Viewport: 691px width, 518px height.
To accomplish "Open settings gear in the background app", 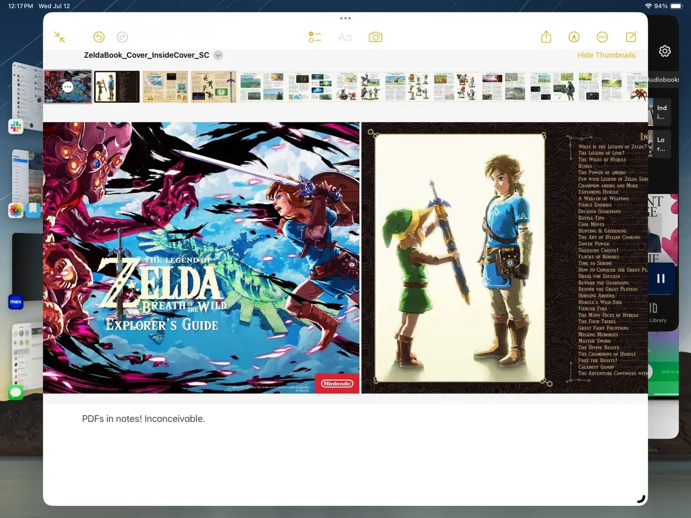I will pos(664,51).
